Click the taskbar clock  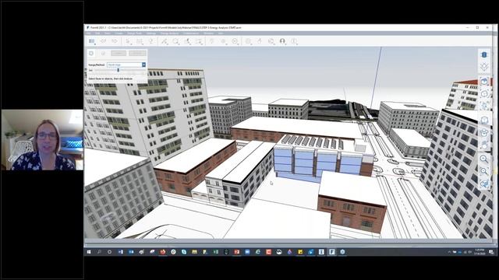coord(479,252)
